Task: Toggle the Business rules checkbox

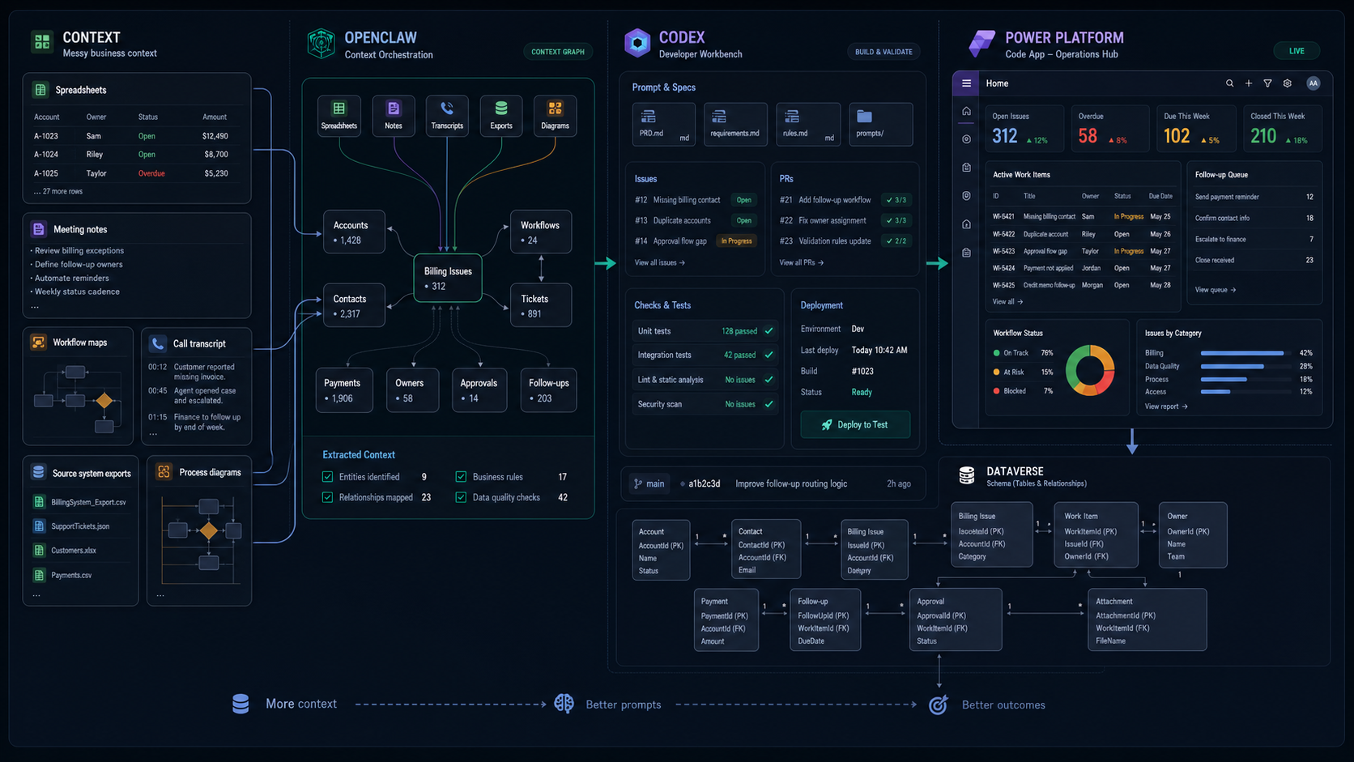Action: [x=461, y=477]
